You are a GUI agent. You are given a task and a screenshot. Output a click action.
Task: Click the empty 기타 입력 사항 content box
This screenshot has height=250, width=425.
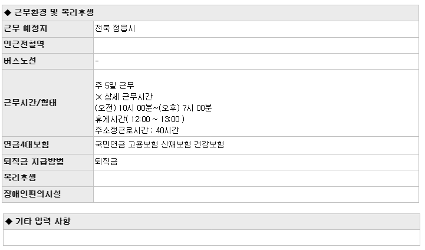point(212,238)
